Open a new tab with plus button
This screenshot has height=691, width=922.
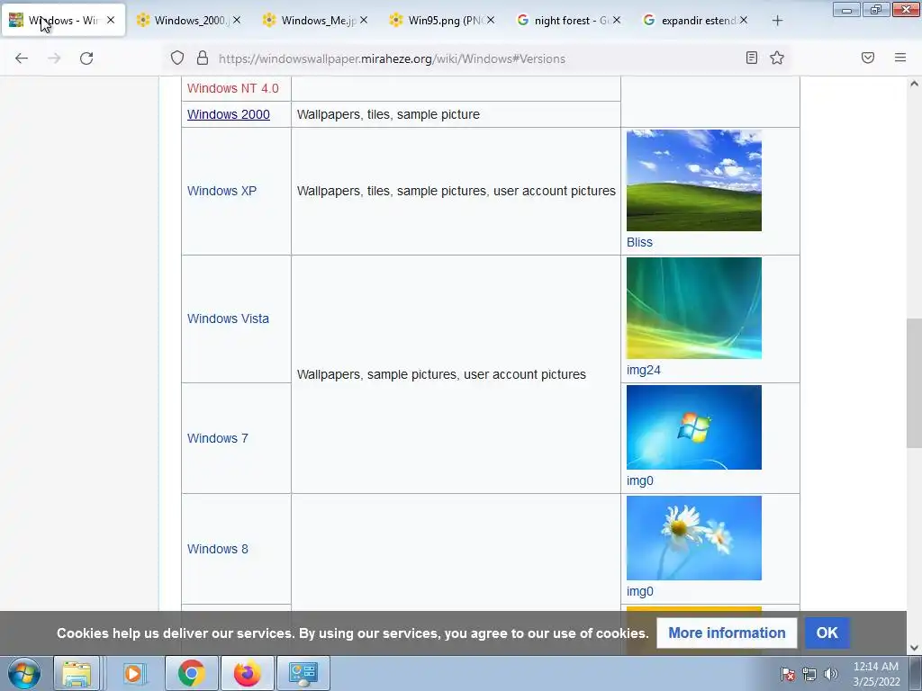pos(777,21)
